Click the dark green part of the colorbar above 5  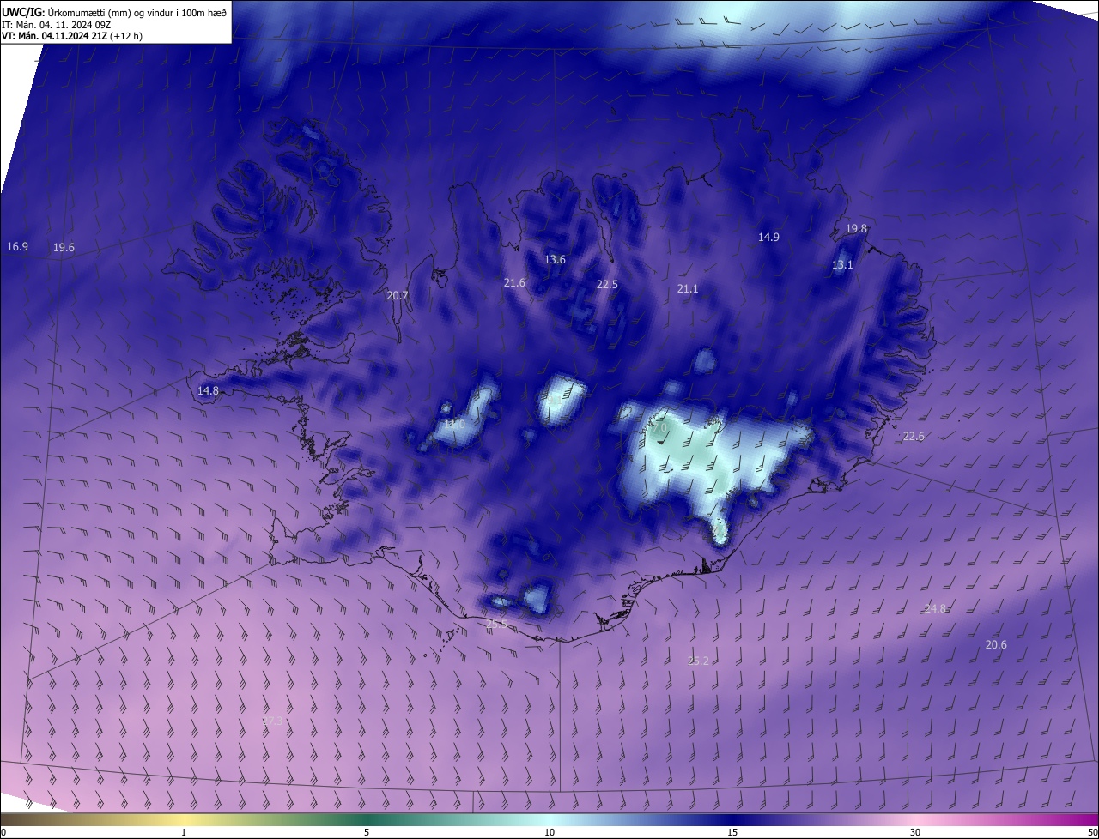point(367,819)
